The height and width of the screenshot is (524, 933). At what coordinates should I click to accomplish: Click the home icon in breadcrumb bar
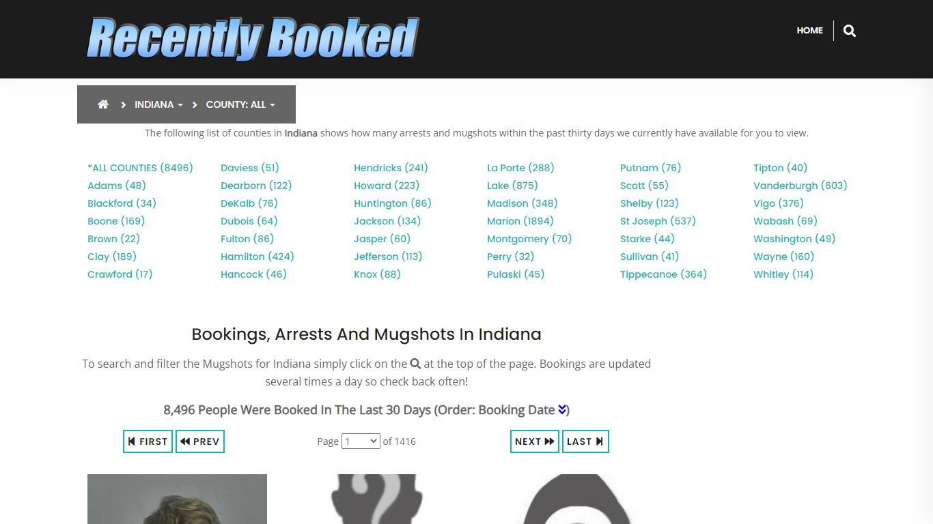[x=103, y=104]
